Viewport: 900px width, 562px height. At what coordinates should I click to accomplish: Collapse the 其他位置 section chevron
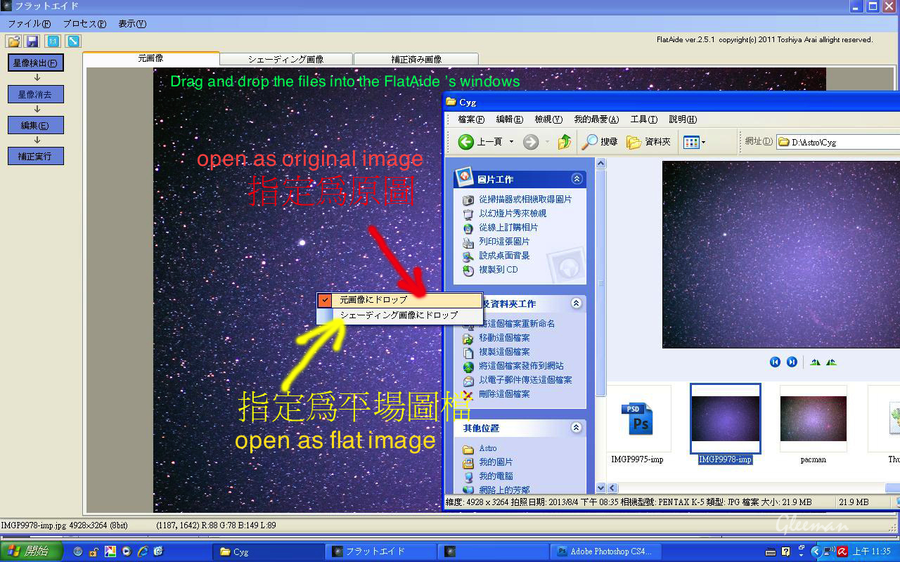coord(577,429)
